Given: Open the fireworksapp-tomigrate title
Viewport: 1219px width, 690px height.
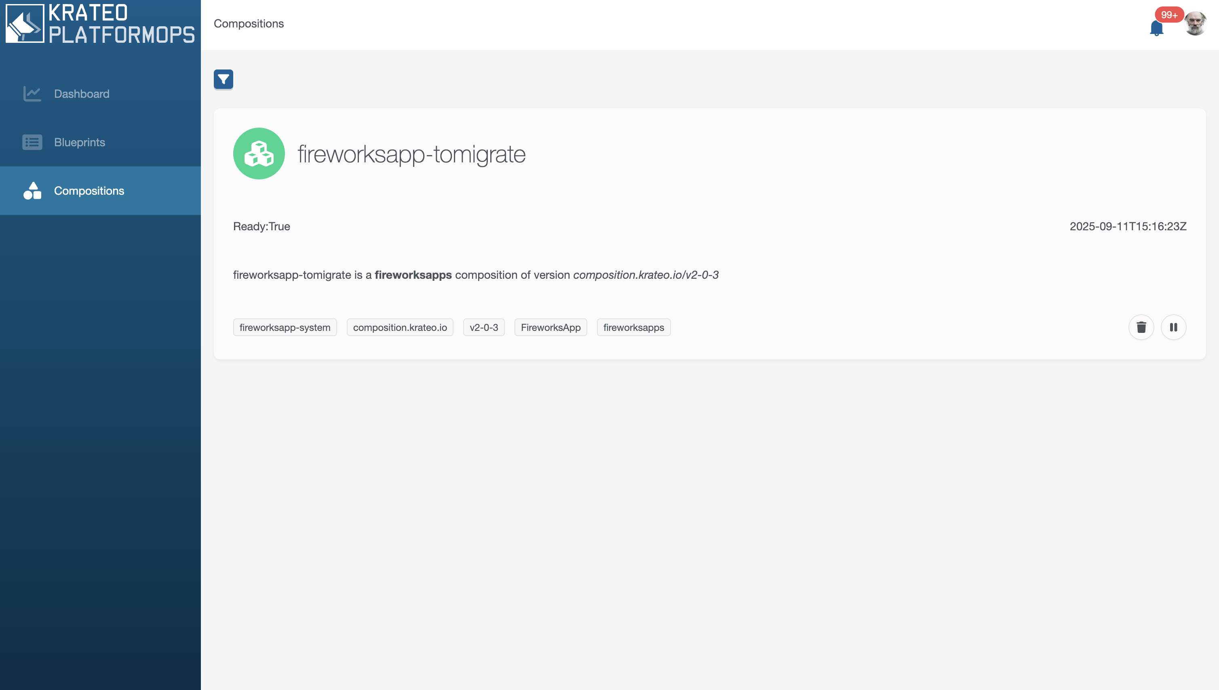Looking at the screenshot, I should tap(411, 154).
